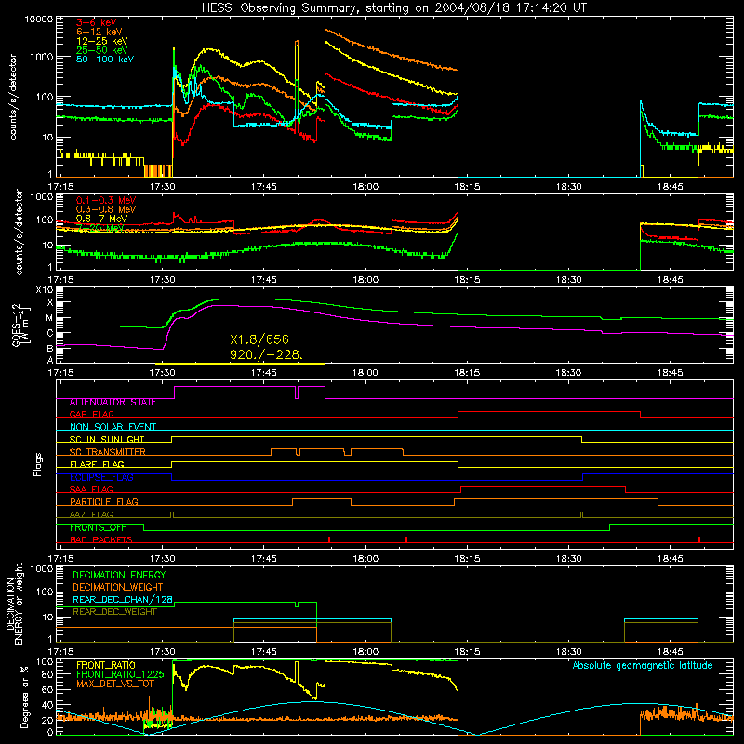The image size is (744, 744).
Task: Select the REAR_DEC_CHAN/128 legend label
Action: pyautogui.click(x=123, y=600)
